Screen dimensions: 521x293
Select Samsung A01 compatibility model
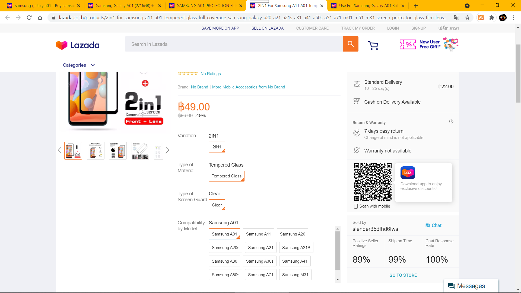(x=224, y=234)
